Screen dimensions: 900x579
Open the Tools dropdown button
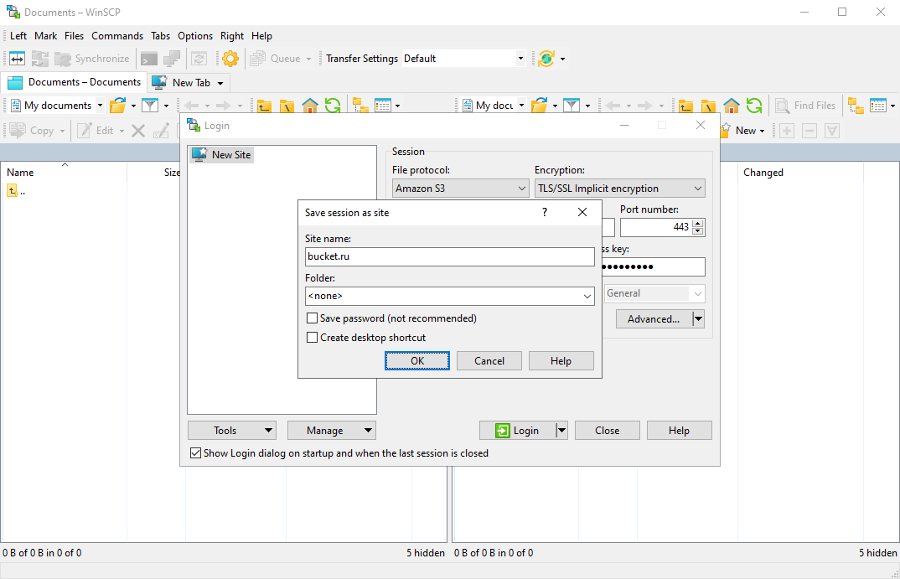coord(232,431)
